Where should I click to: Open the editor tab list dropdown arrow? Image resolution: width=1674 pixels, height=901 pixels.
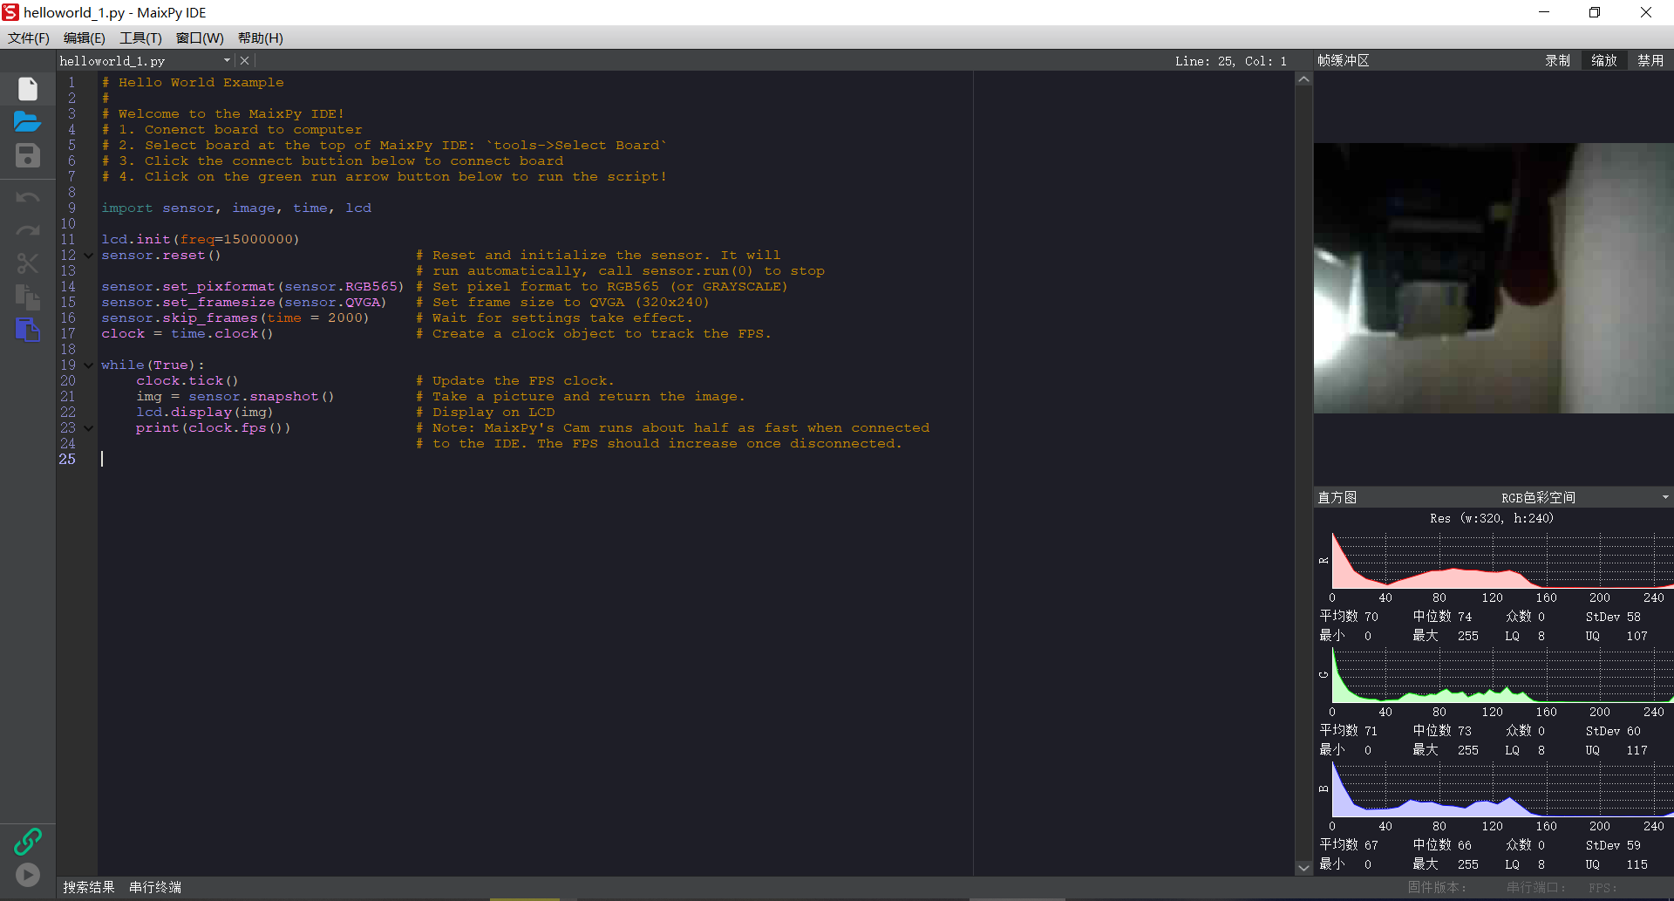coord(228,60)
